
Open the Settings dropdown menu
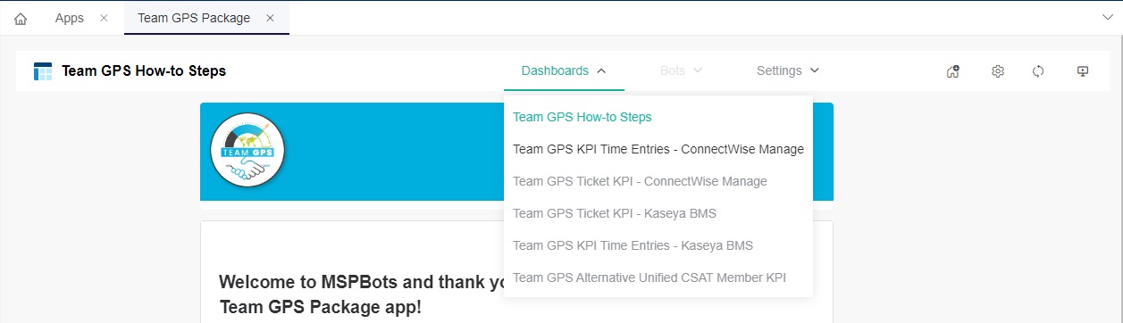coord(788,70)
